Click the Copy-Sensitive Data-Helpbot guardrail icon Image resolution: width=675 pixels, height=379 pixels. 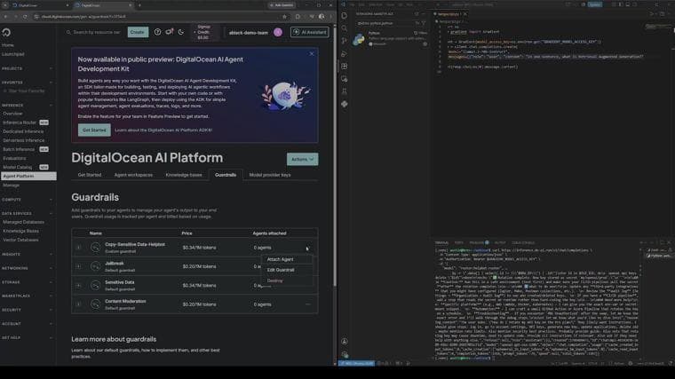95,248
